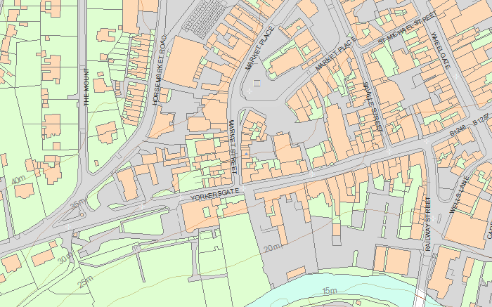Click the MARKET STREET road label
Screen dimensions: 492x307
[233, 146]
